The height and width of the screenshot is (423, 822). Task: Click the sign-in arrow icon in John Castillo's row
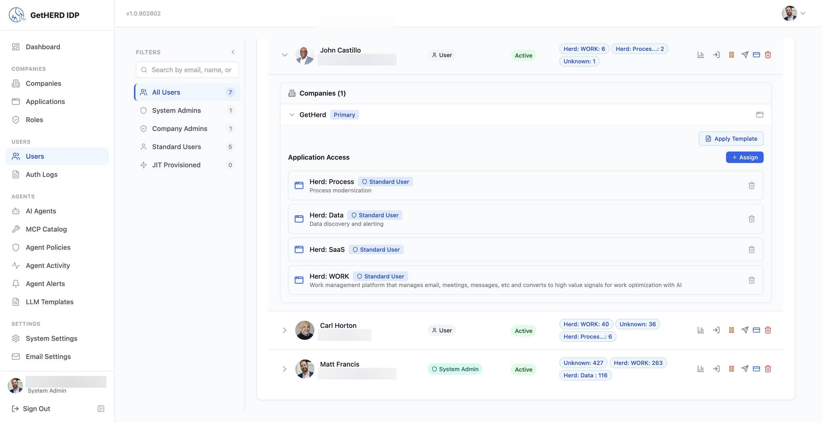(x=716, y=55)
